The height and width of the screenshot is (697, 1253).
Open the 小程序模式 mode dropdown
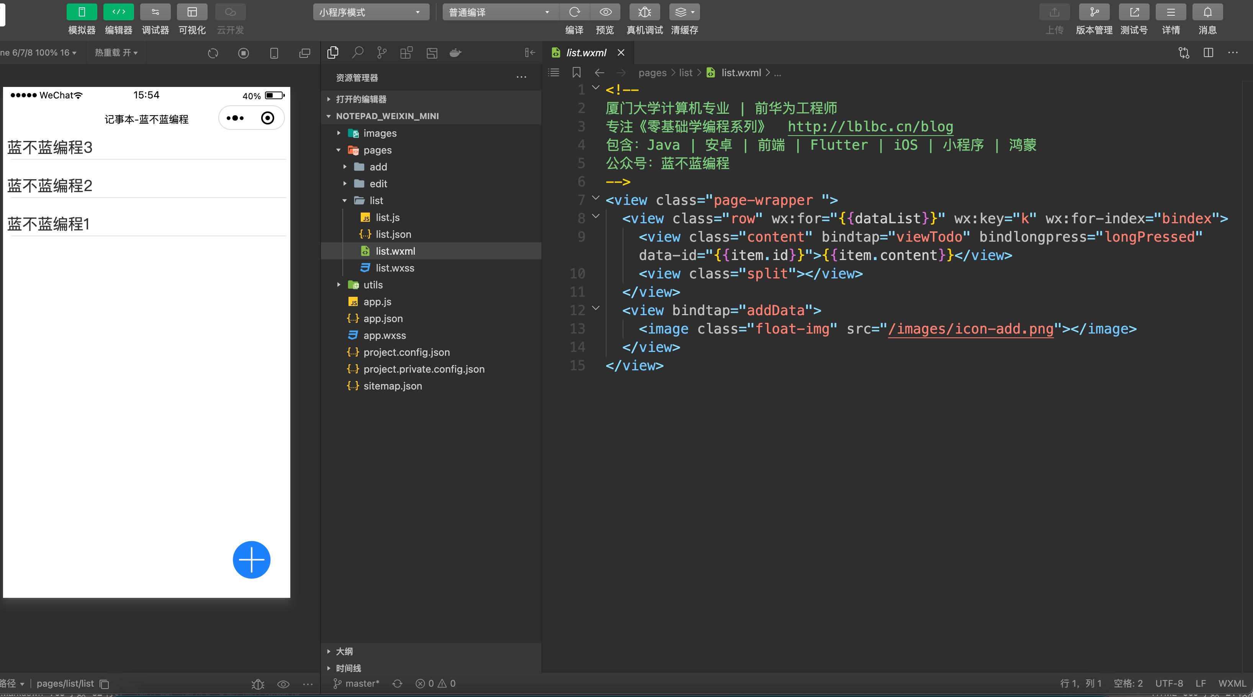coord(371,12)
